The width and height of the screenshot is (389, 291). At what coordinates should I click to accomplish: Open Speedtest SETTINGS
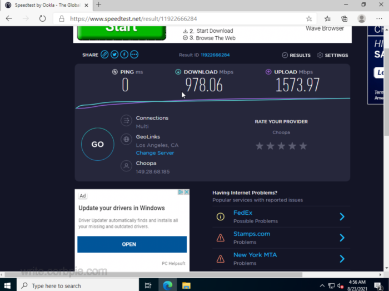point(332,55)
